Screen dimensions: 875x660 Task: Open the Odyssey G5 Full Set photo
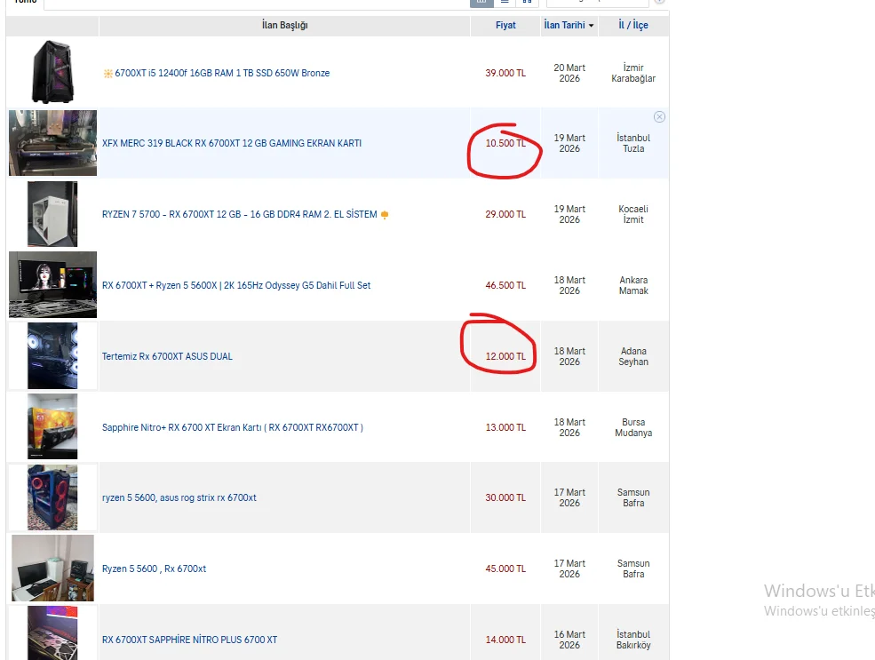point(52,284)
